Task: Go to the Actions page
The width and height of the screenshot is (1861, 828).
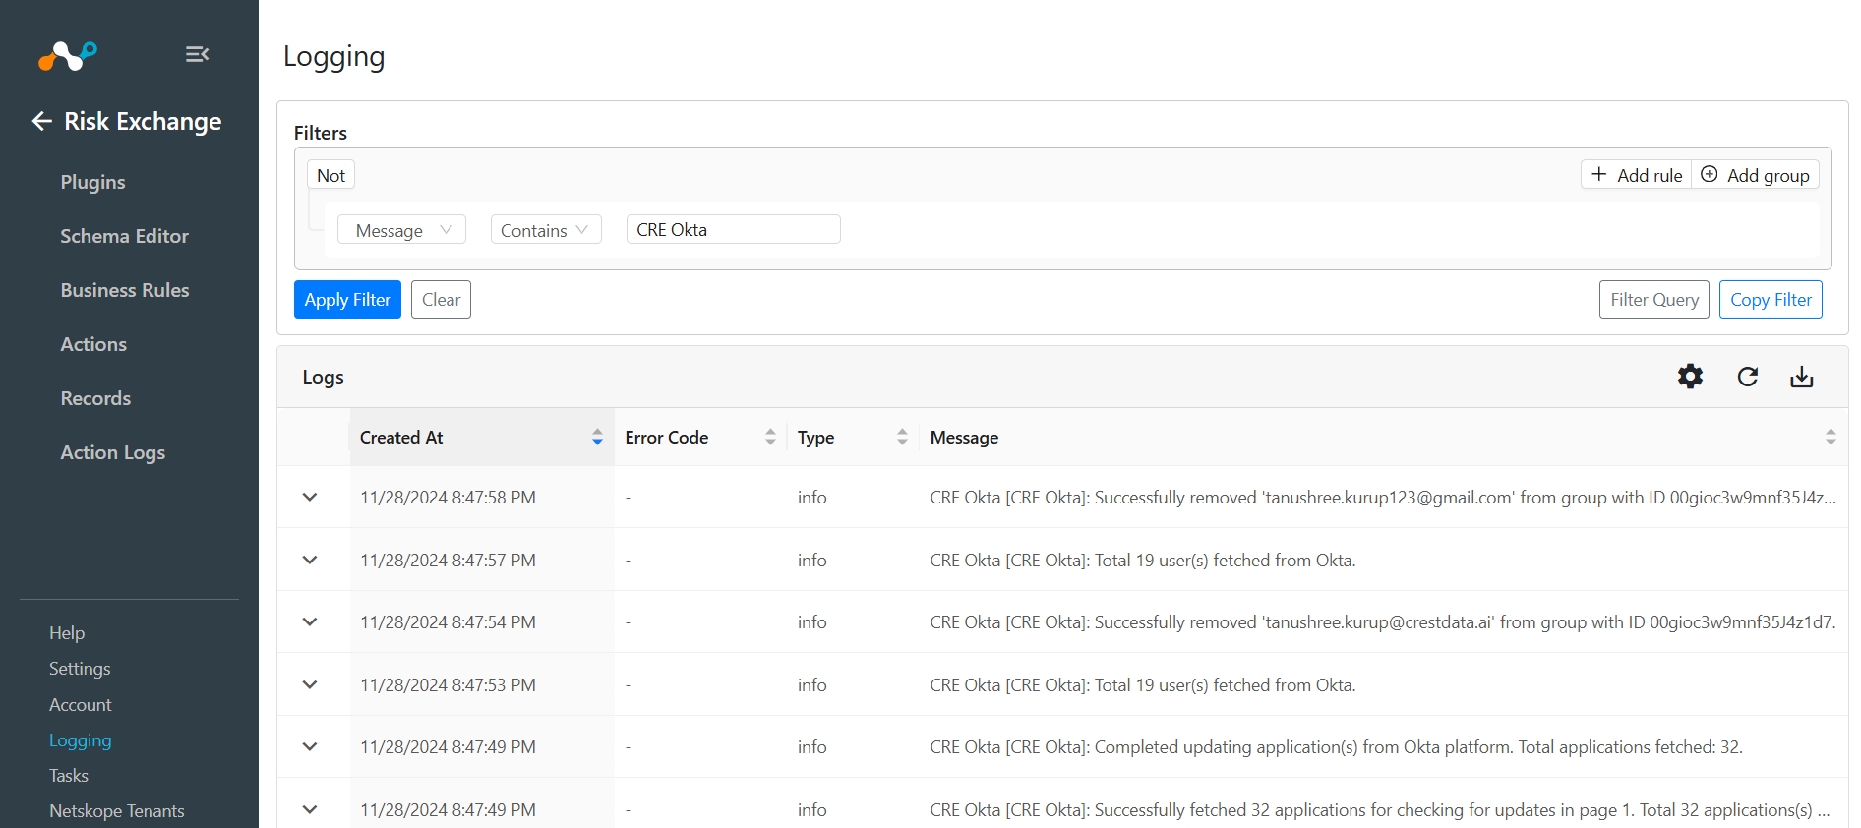Action: tap(93, 344)
